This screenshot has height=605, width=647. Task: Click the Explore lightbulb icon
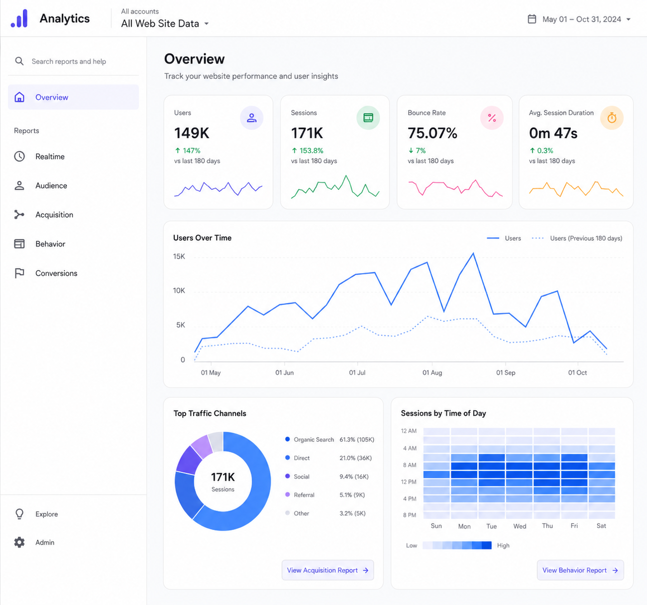(x=19, y=514)
